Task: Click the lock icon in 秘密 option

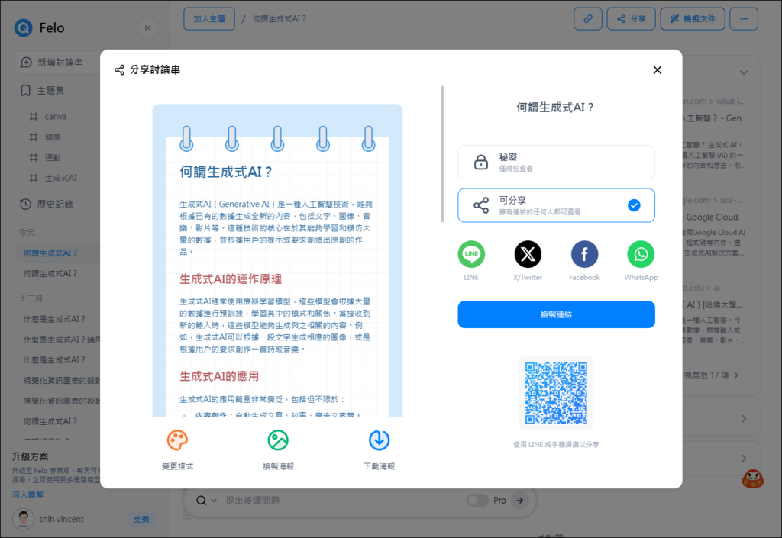Action: click(481, 162)
